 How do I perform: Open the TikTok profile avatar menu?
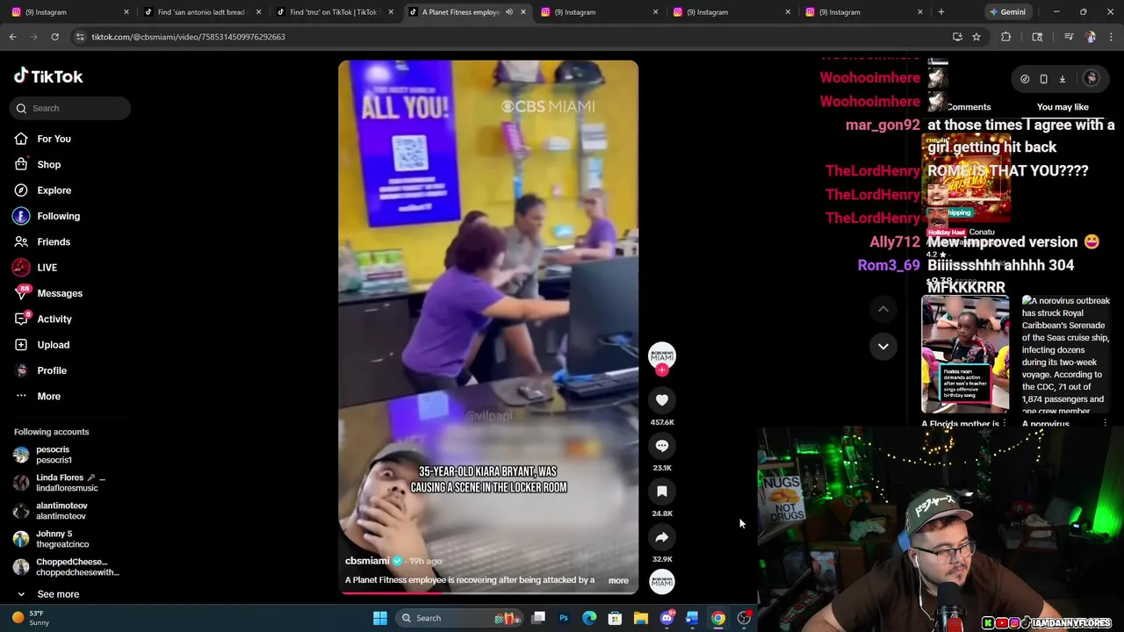[x=1092, y=78]
